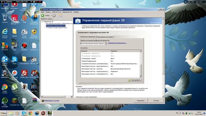Open the Back history dropdown arrow
This screenshot has width=206, height=116.
[x=51, y=15]
